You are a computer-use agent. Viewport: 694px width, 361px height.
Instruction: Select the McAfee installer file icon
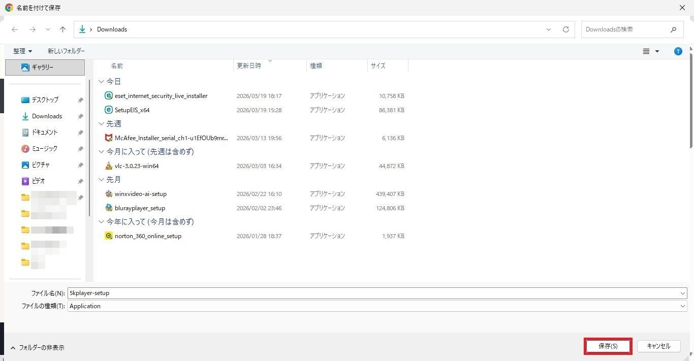coord(109,138)
